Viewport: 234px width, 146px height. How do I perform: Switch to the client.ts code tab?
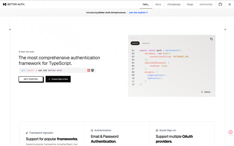146,43
